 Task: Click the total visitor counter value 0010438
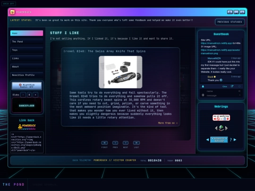pos(155,160)
